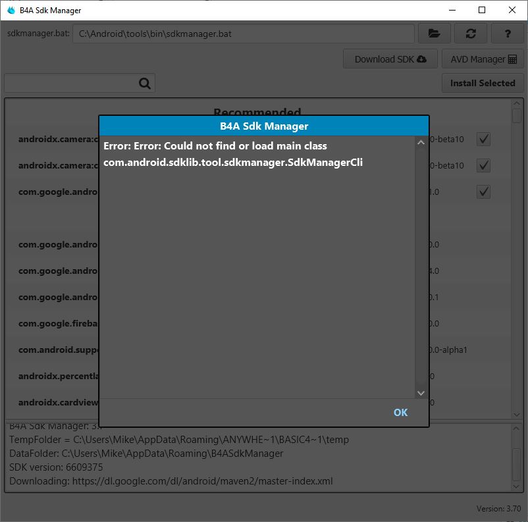Toggle checkbox on first com.google.android row
Image resolution: width=528 pixels, height=522 pixels.
tap(483, 192)
